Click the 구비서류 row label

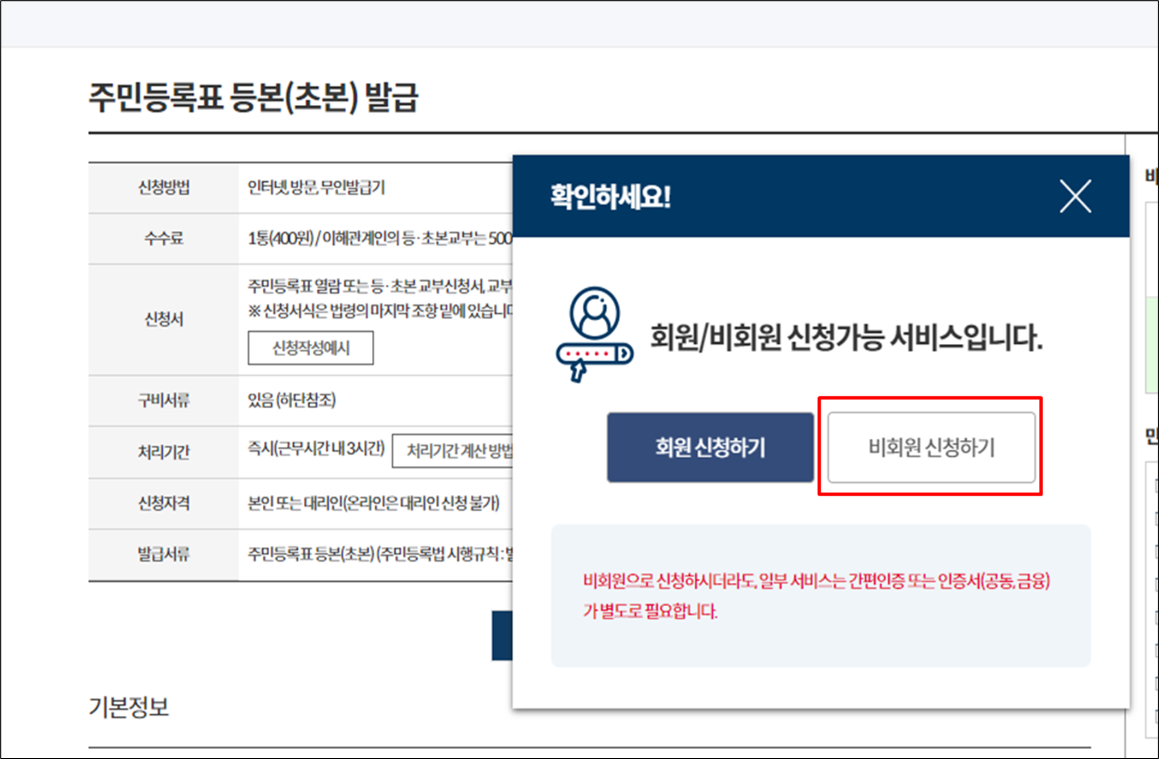(163, 401)
